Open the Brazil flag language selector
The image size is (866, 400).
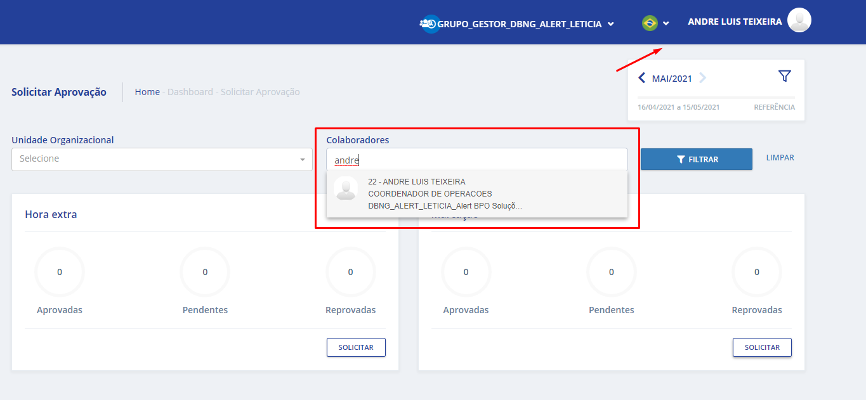(650, 23)
